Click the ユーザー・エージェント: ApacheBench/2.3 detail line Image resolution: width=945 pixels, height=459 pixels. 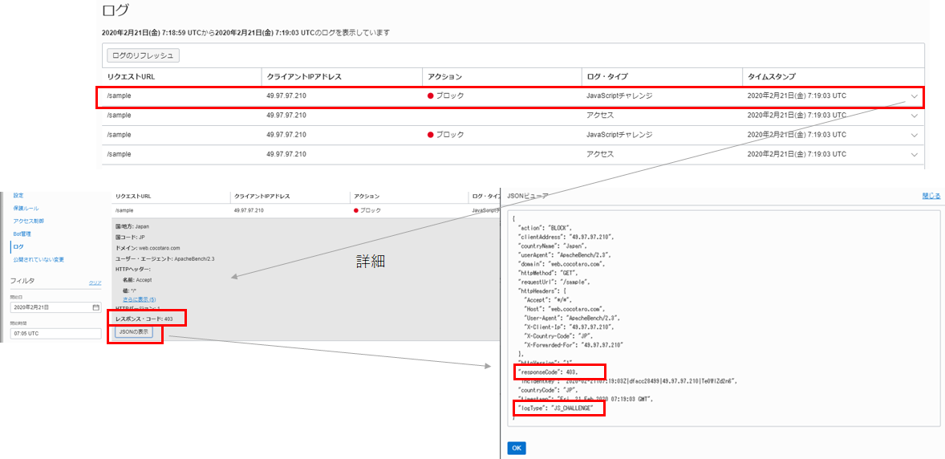click(x=164, y=258)
